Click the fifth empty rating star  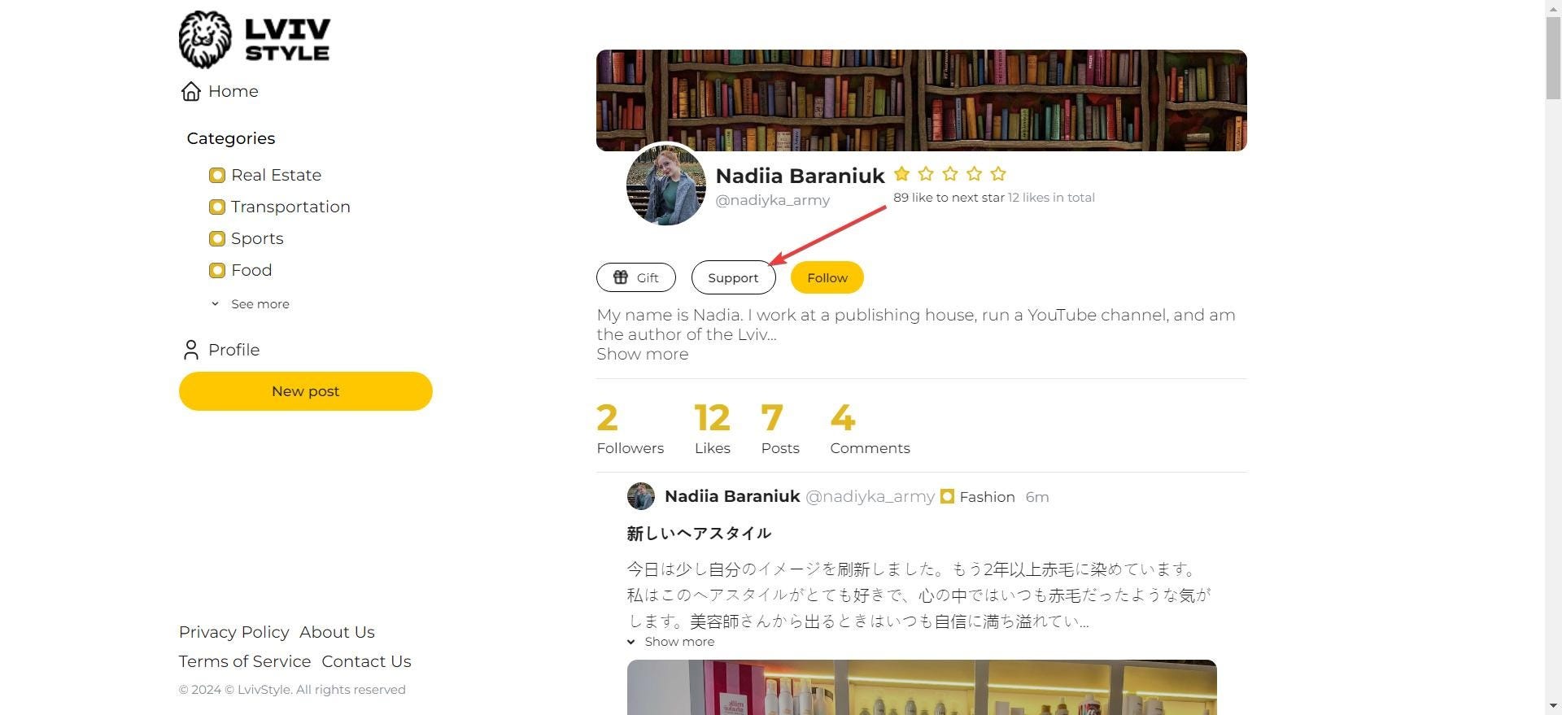click(x=998, y=173)
